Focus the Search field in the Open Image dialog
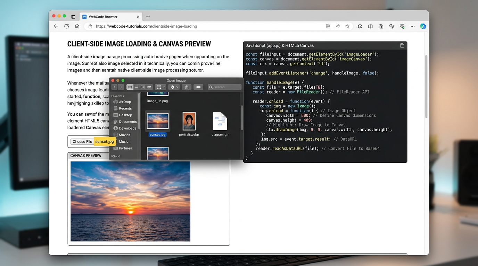Viewport: 478px width, 266px height. [x=224, y=87]
